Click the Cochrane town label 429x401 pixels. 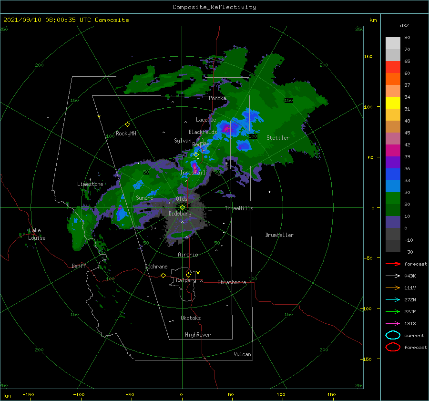coord(156,267)
